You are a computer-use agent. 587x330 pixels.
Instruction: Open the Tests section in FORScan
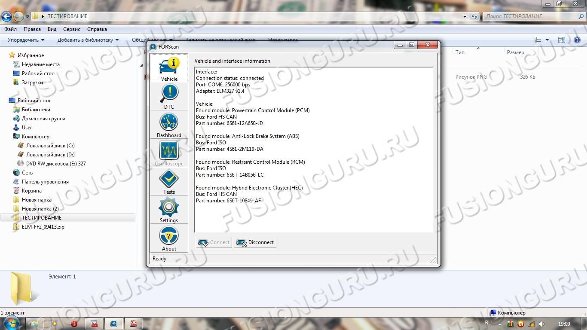pos(169,181)
